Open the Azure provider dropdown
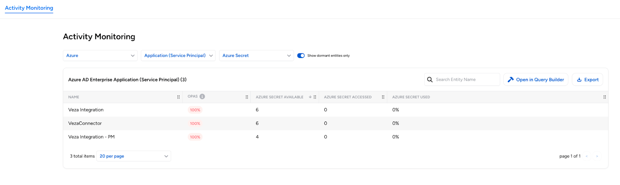Viewport: 620px width, 185px height. pyautogui.click(x=100, y=56)
